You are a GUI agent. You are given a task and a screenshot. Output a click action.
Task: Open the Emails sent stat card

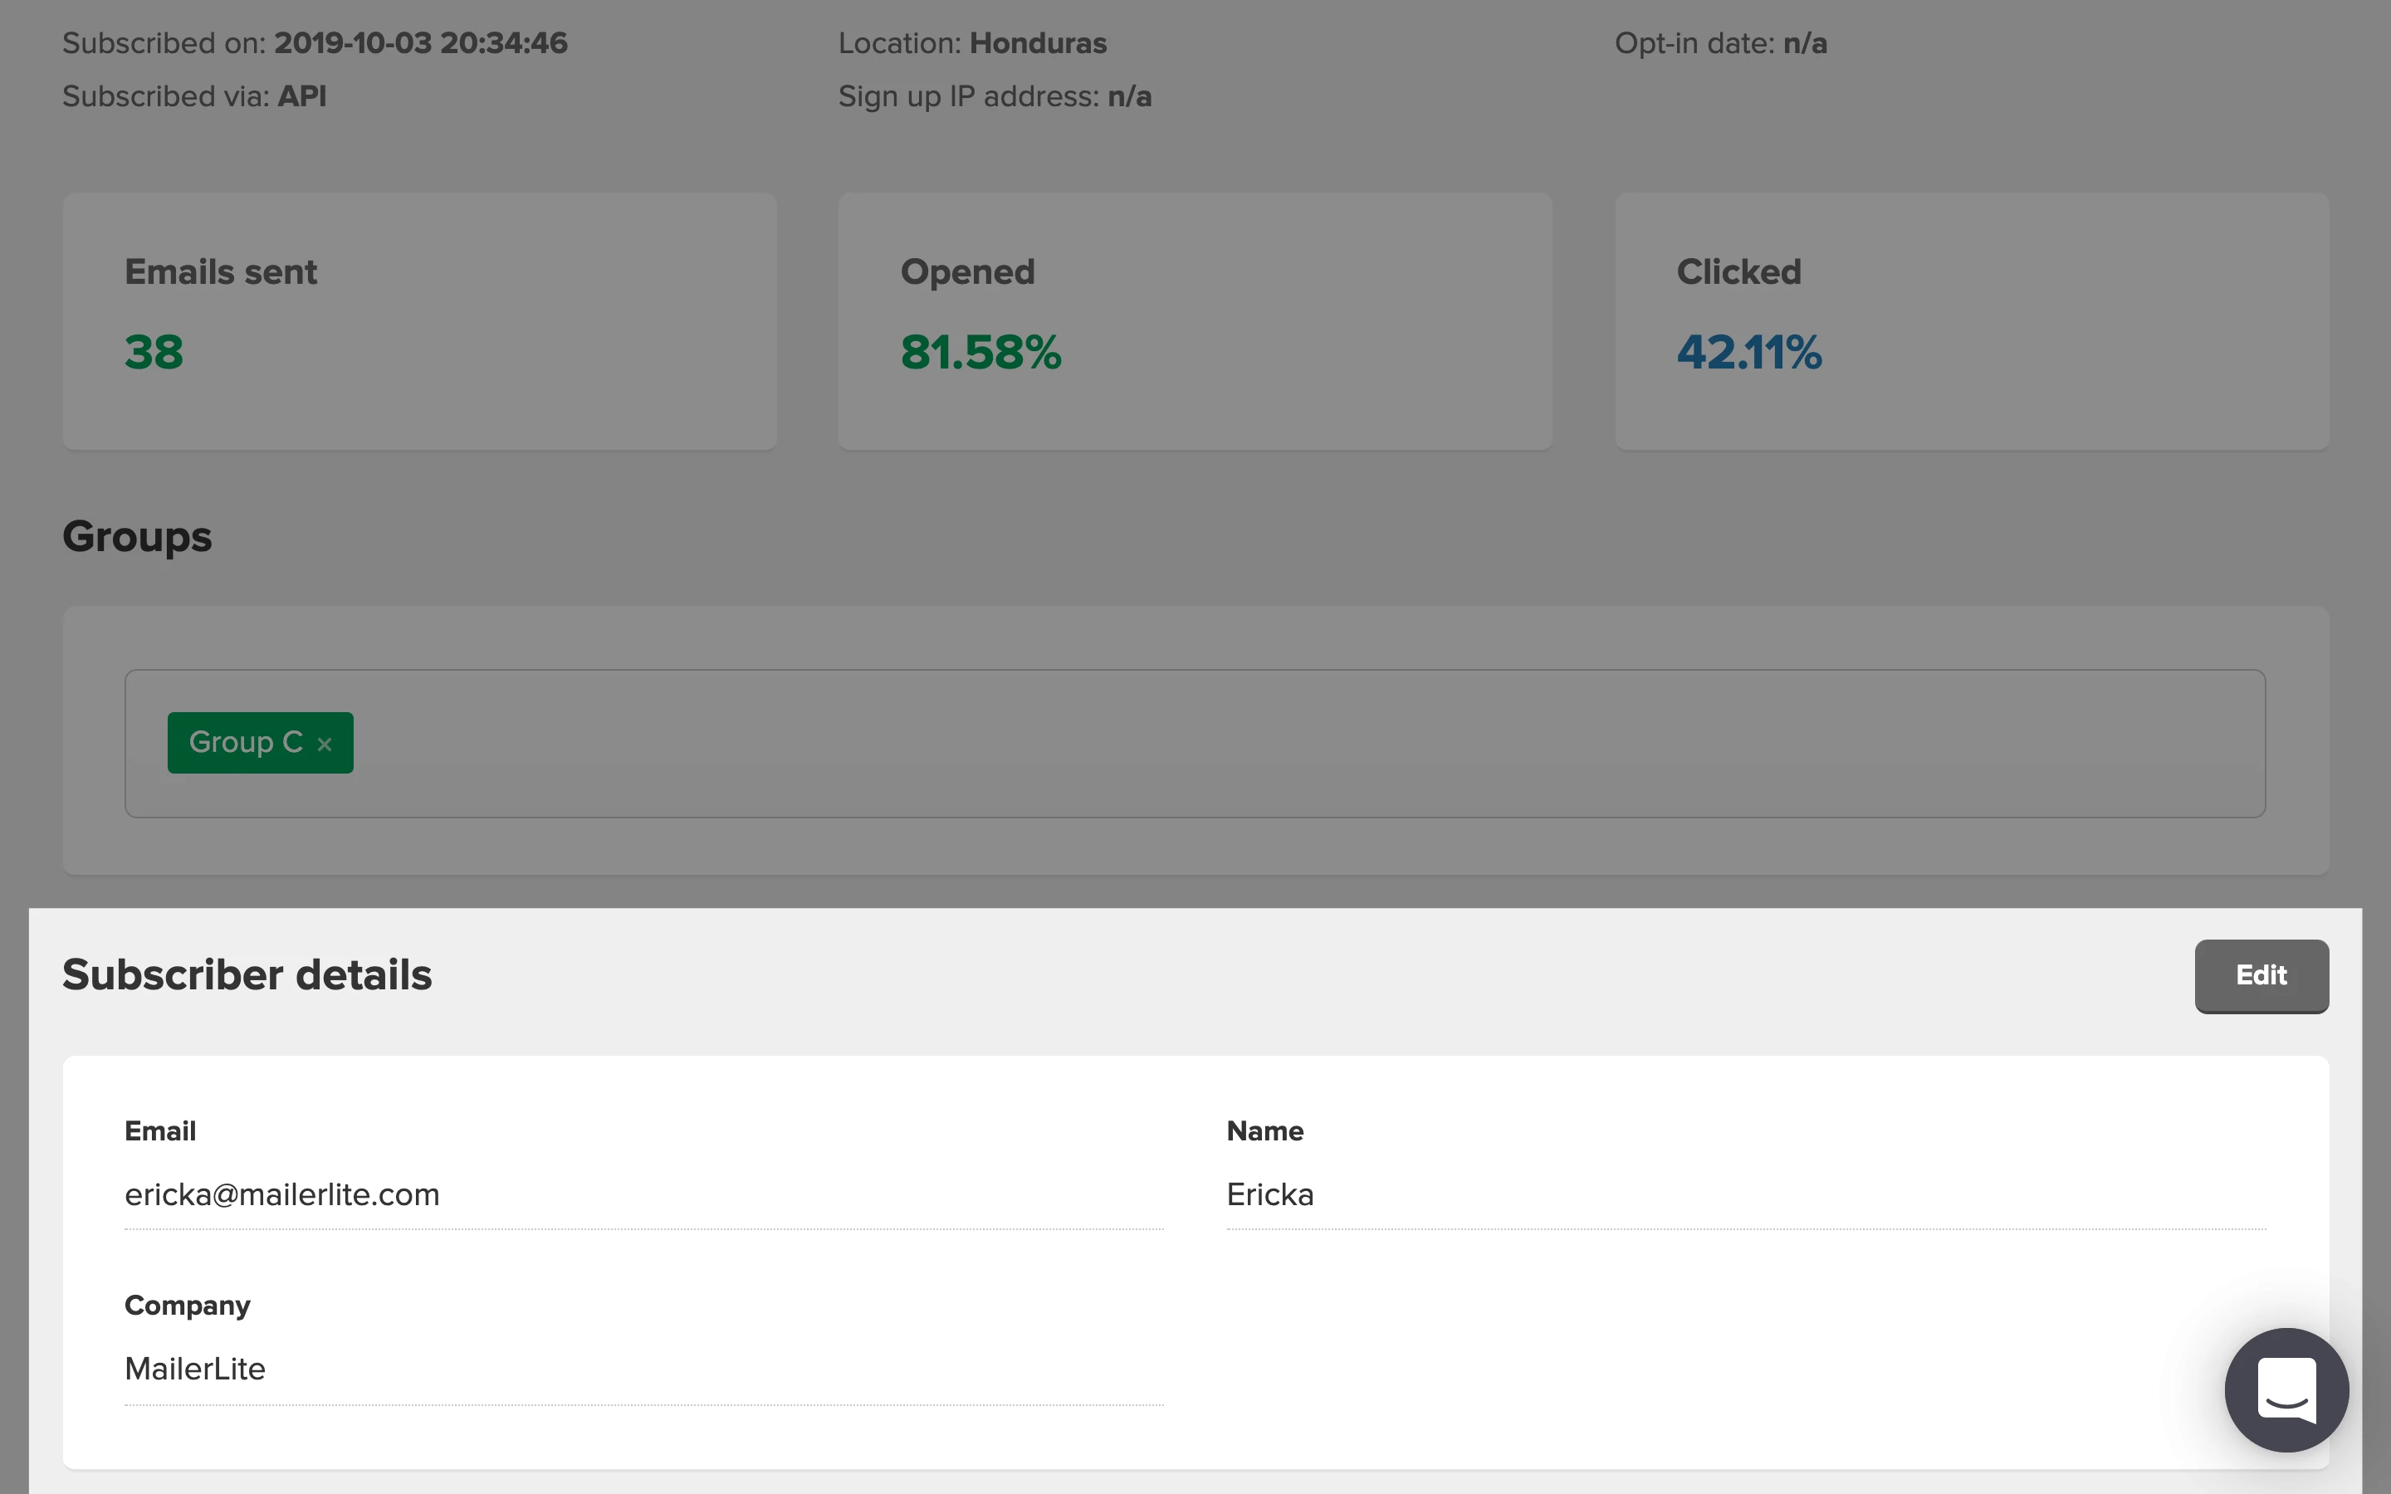pyautogui.click(x=419, y=320)
